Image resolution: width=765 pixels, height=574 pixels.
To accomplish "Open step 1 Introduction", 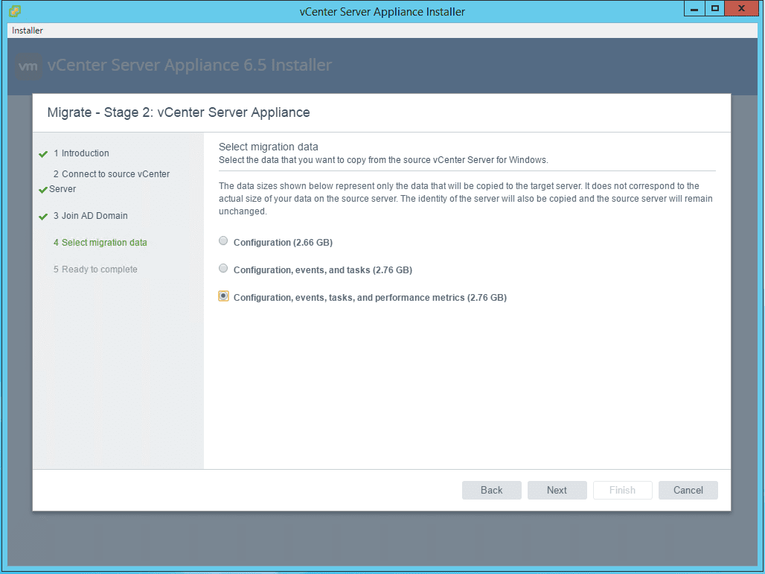I will click(x=81, y=153).
